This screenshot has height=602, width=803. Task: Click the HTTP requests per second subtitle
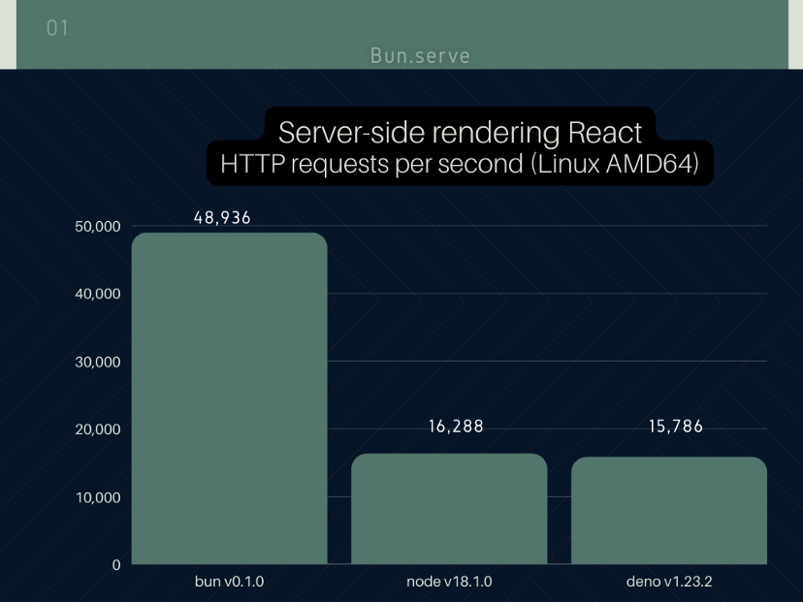pos(460,164)
